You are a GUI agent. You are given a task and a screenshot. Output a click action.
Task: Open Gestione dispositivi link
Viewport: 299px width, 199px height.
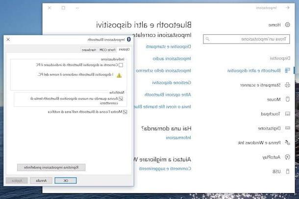[x=172, y=83]
